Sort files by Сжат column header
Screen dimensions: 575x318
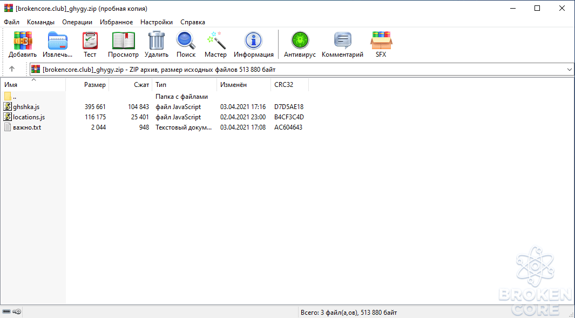(131, 85)
